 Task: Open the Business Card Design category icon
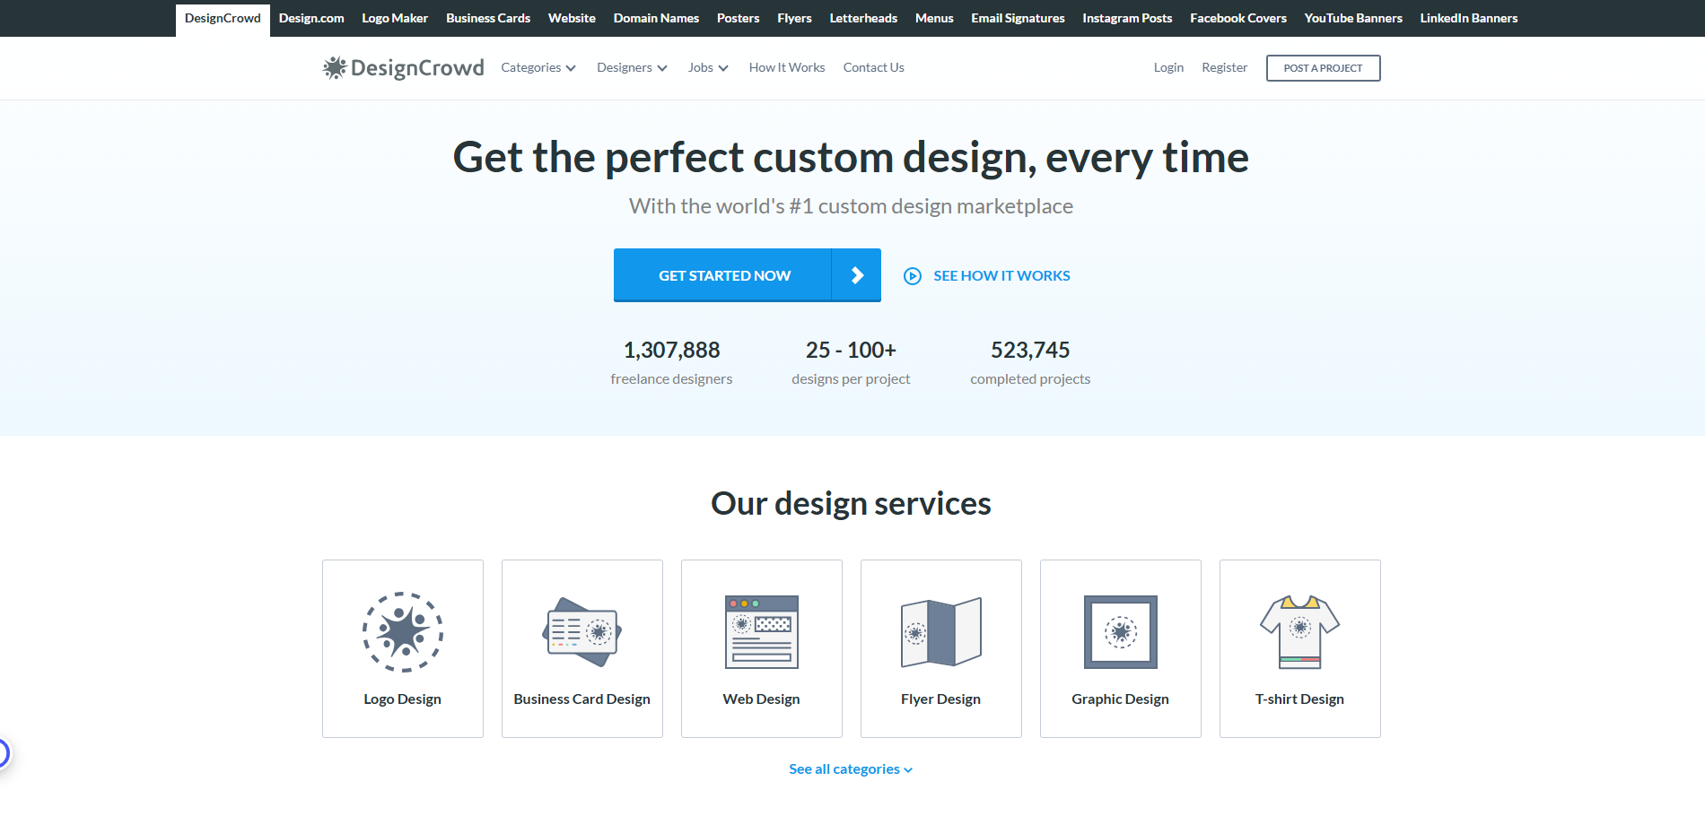coord(581,632)
